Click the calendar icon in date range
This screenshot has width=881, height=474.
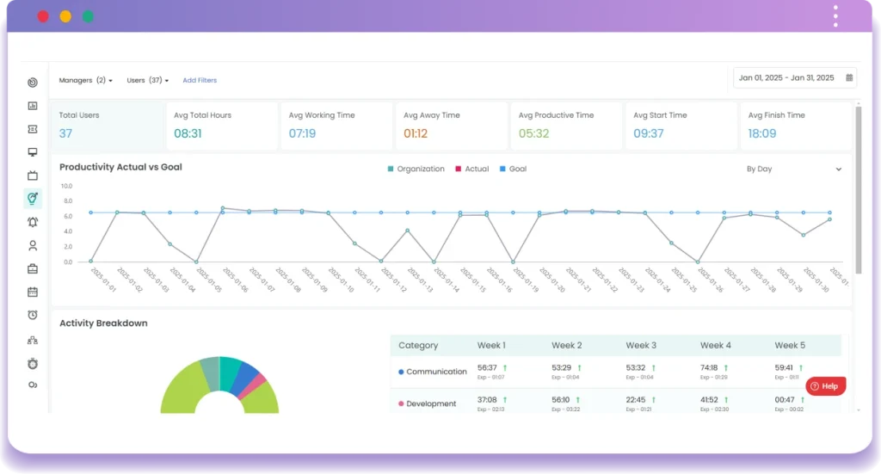tap(849, 77)
